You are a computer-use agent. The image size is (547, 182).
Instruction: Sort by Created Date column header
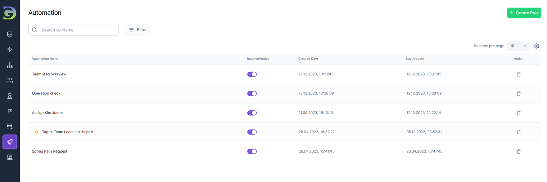click(308, 59)
